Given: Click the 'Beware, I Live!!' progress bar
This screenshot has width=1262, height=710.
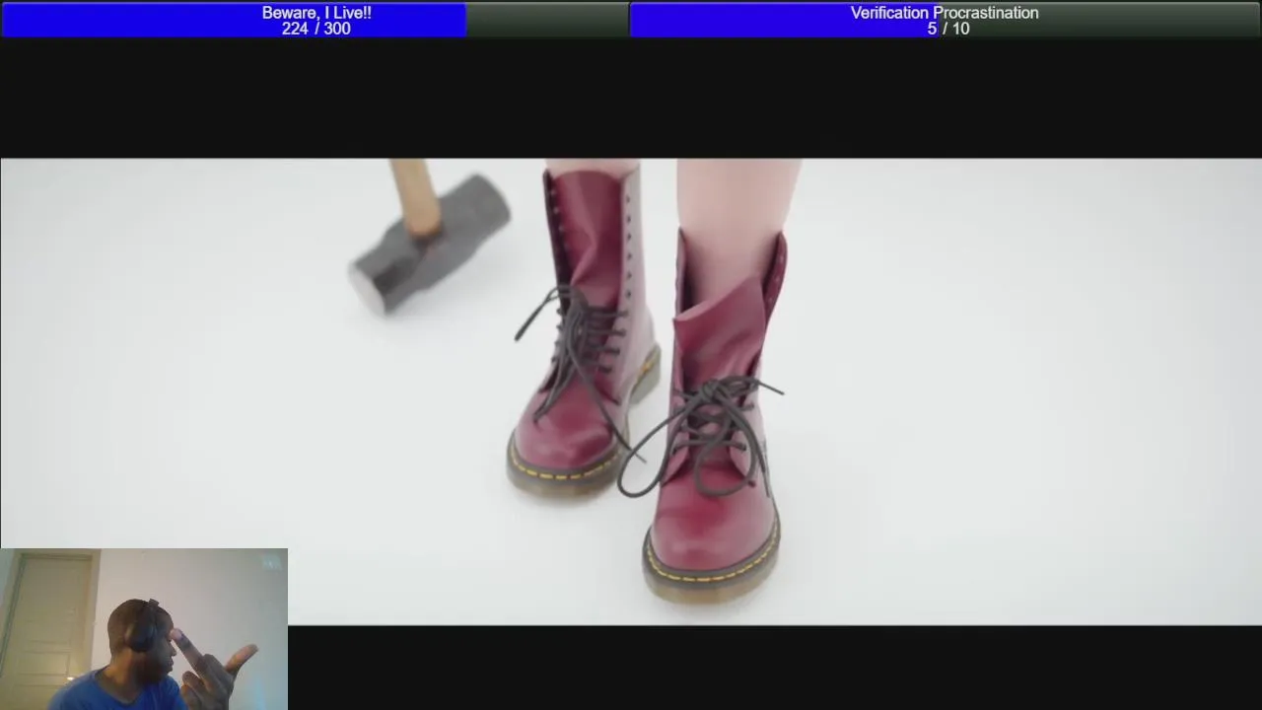Looking at the screenshot, I should 315,20.
